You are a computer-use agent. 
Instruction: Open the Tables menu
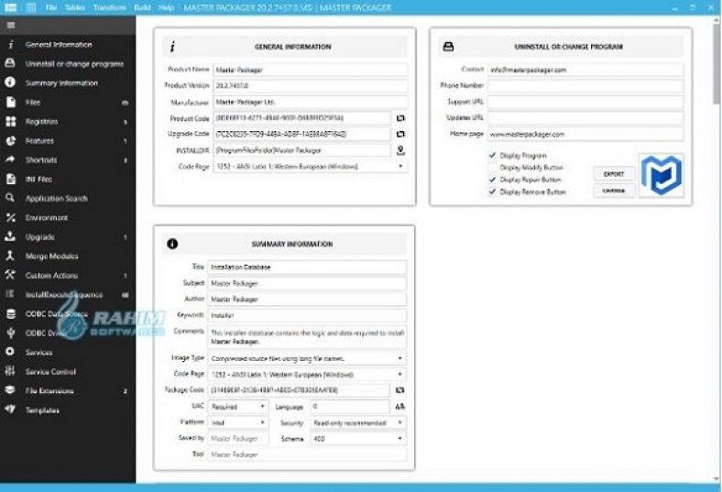coord(74,8)
